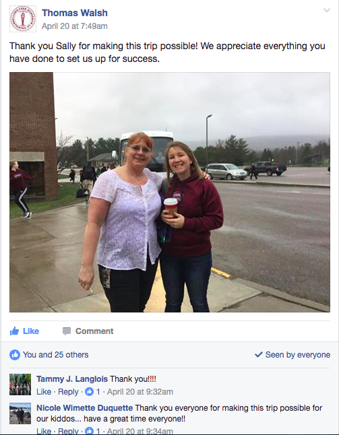The image size is (339, 435).
Task: Open Tammy J. Langlois's name link
Action: click(x=72, y=379)
